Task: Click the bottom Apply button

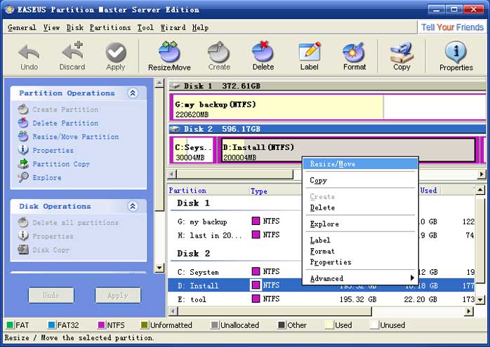Action: [x=118, y=295]
